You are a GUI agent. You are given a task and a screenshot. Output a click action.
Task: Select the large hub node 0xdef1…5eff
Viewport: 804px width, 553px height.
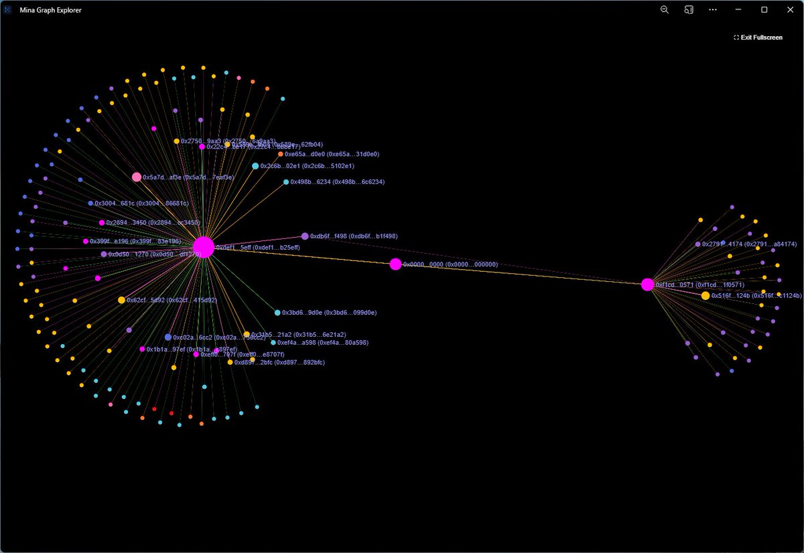[204, 247]
